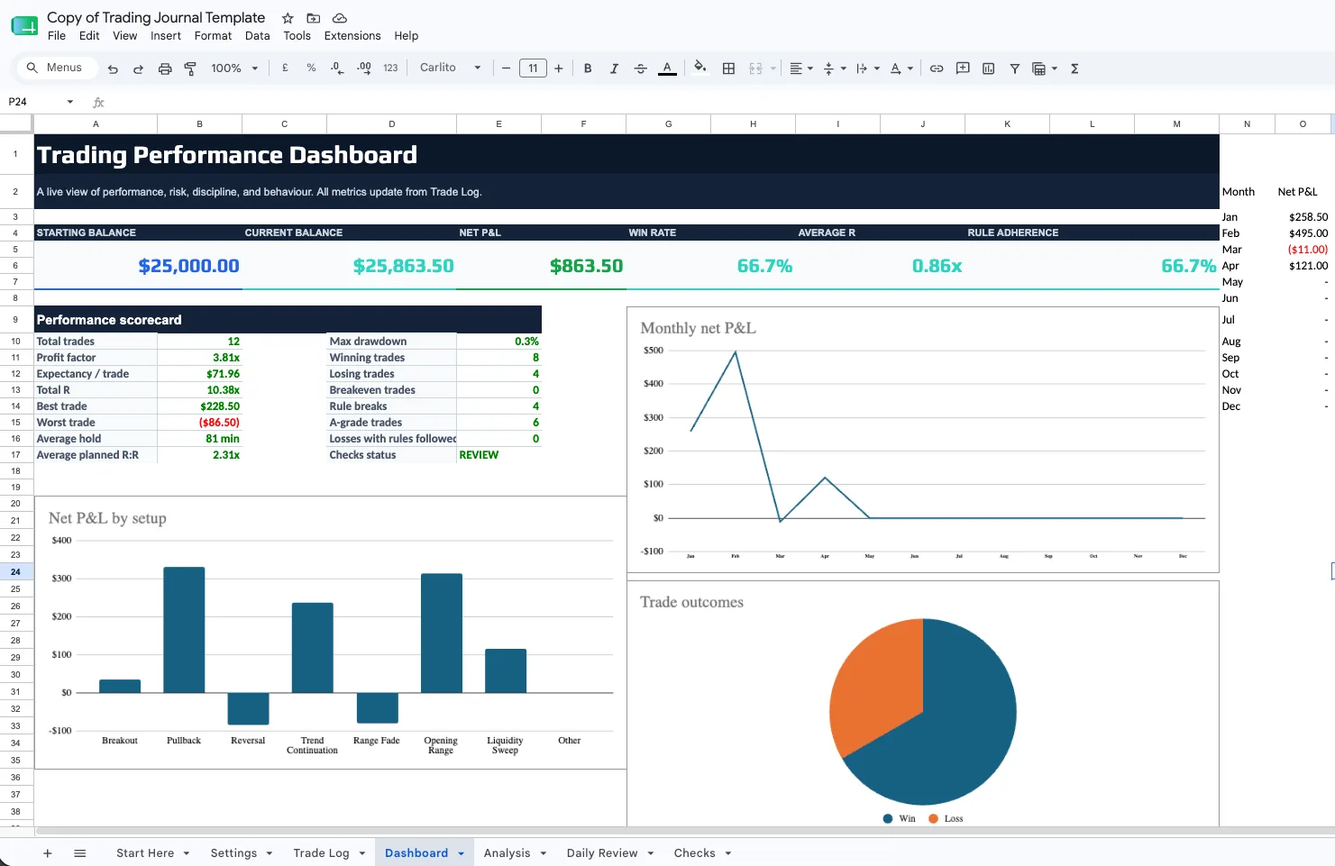This screenshot has height=866, width=1335.
Task: Insert a chart using the toolbar icon
Action: point(989,68)
